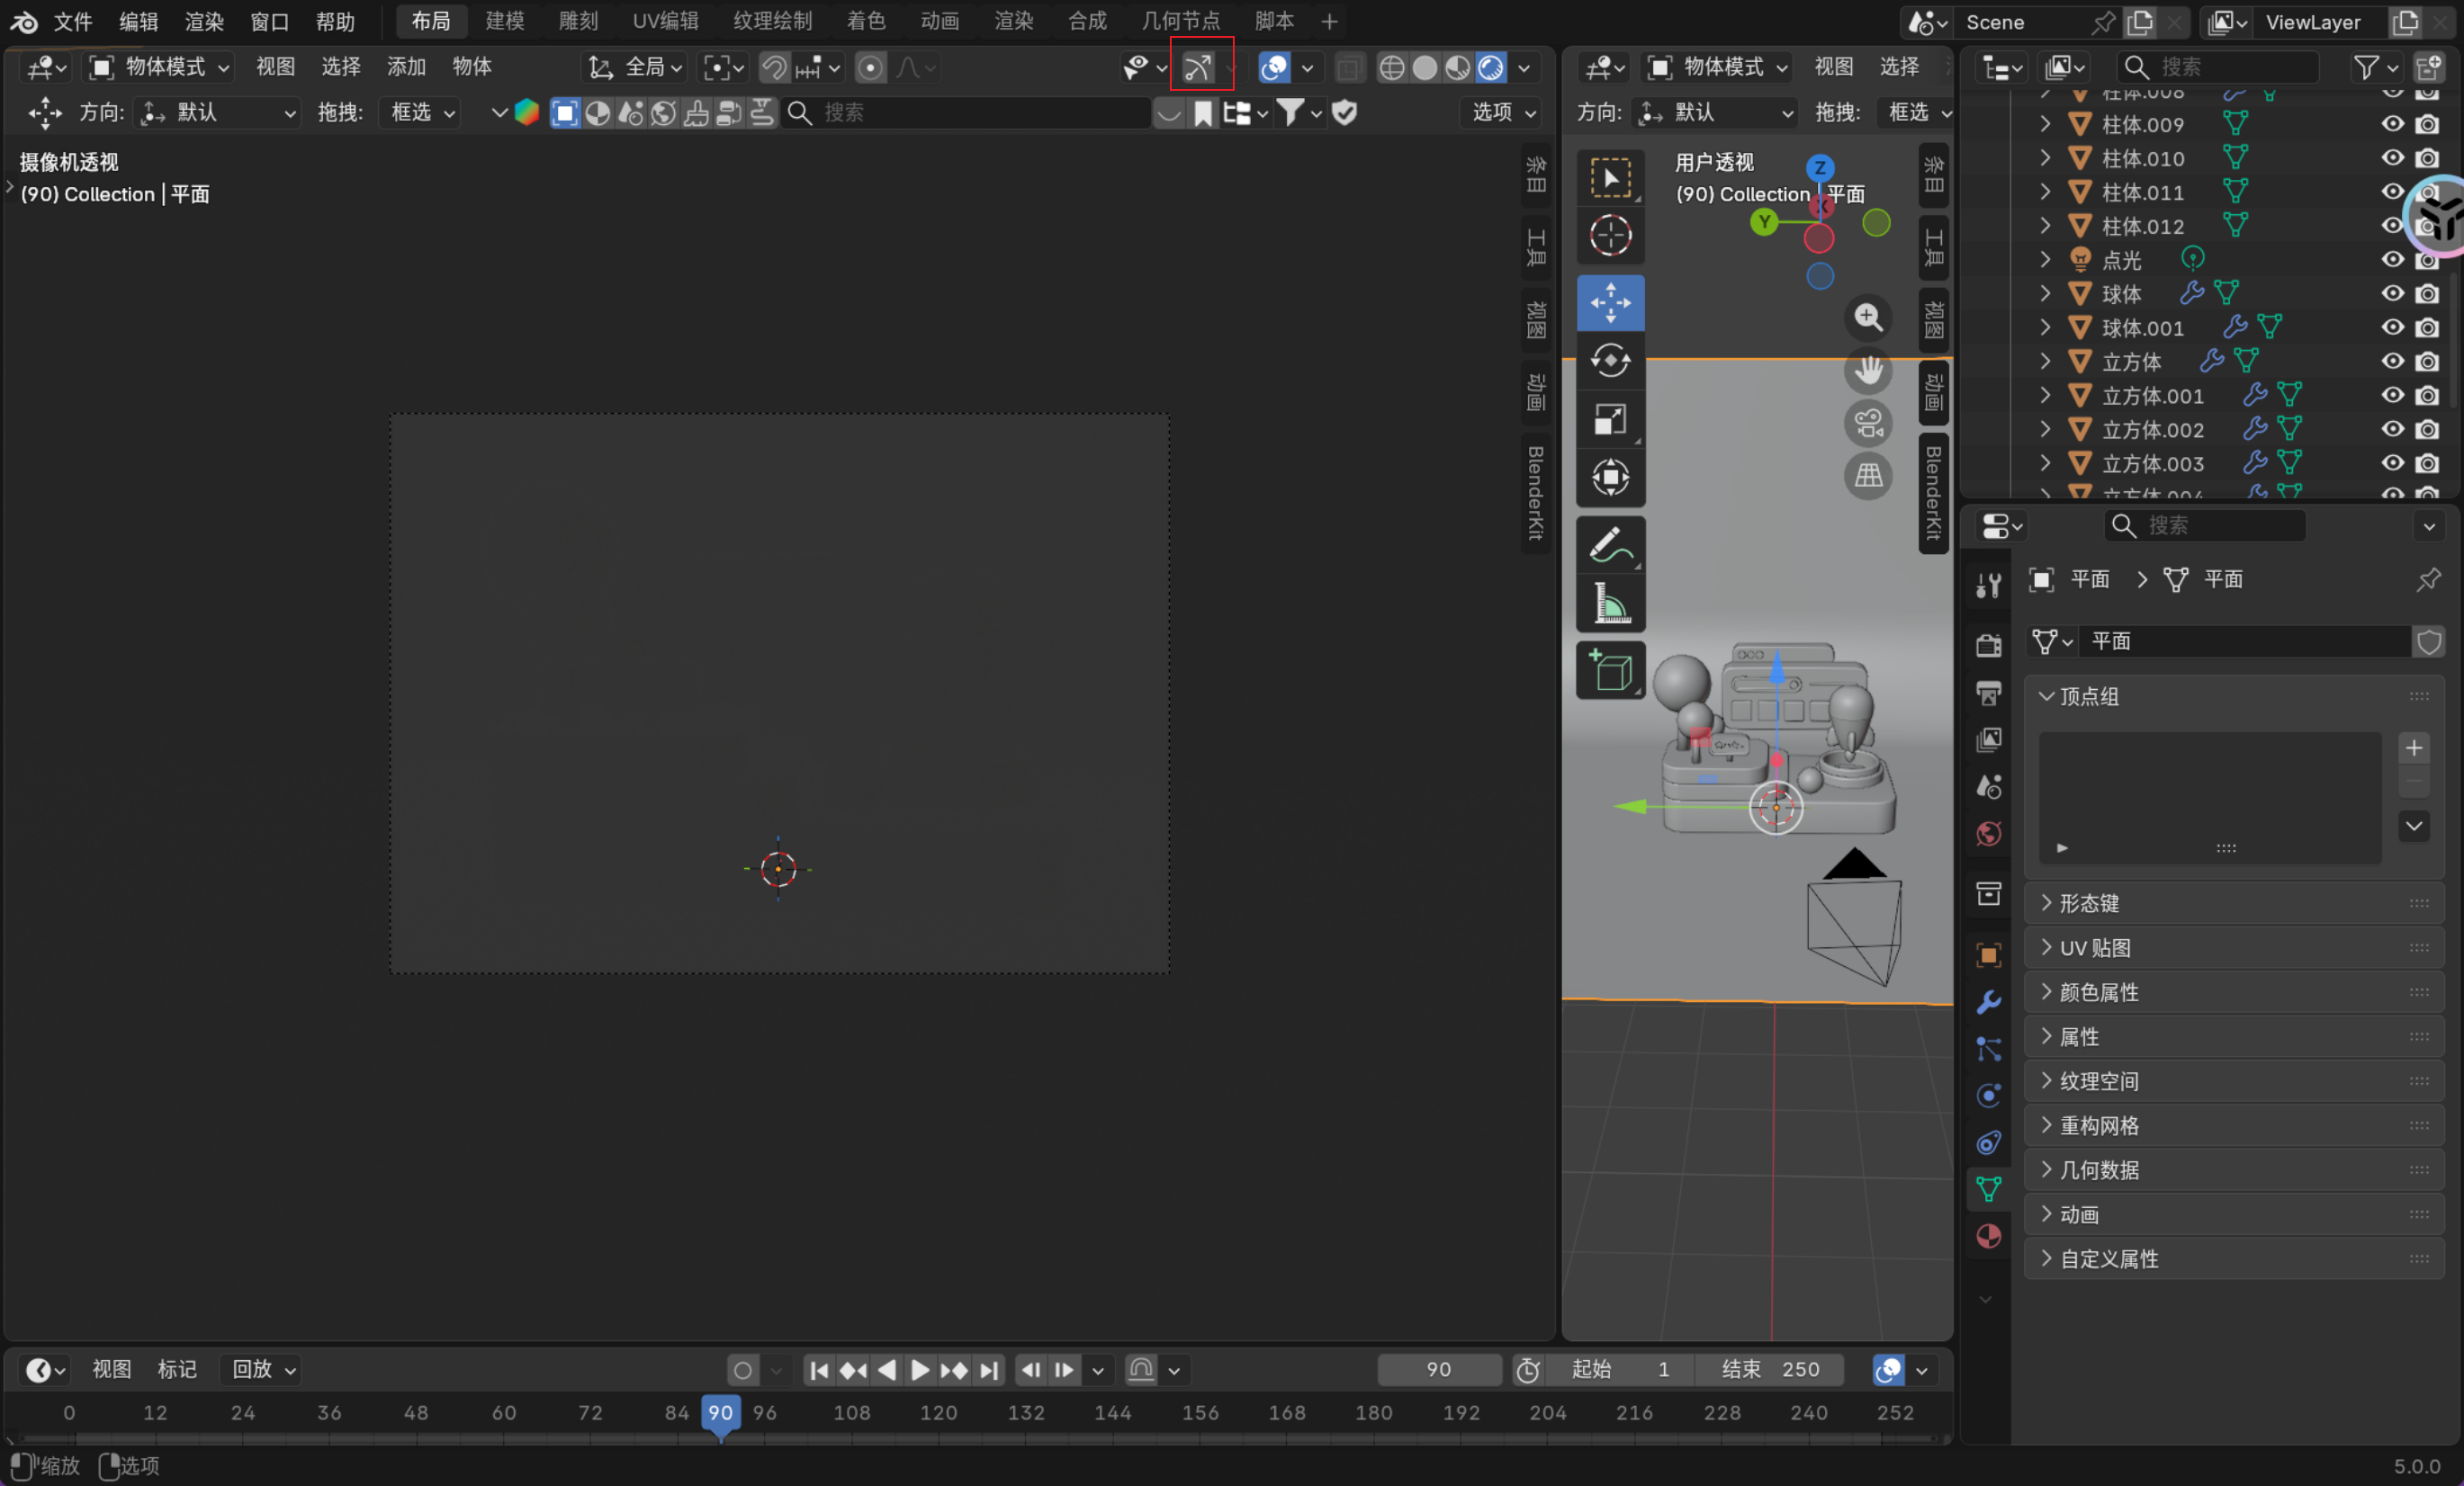This screenshot has width=2464, height=1486.
Task: Open the 渲染 menu in top bar
Action: tap(203, 21)
